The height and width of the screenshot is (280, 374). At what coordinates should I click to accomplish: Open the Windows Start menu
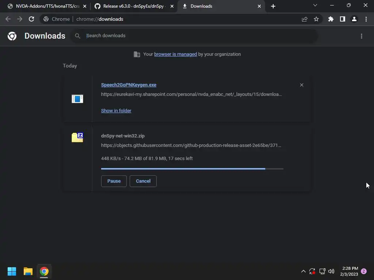(12, 271)
